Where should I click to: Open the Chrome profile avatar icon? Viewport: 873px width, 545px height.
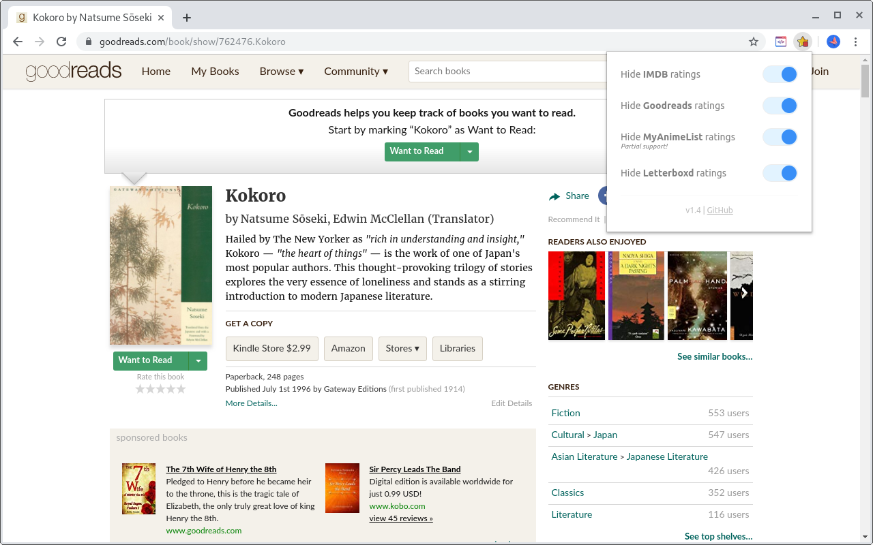(833, 42)
